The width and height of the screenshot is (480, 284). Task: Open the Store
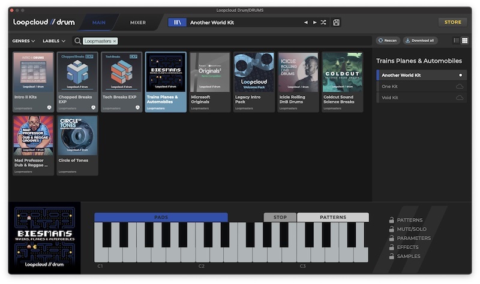452,22
